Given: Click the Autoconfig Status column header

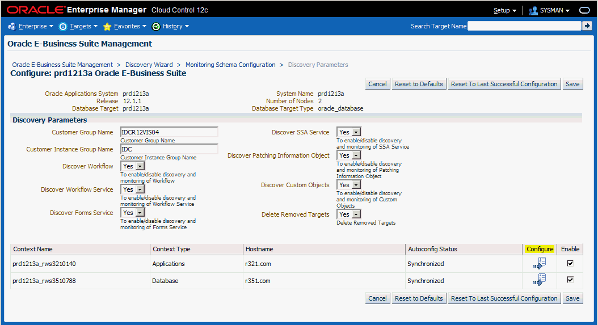Looking at the screenshot, I should coord(464,249).
